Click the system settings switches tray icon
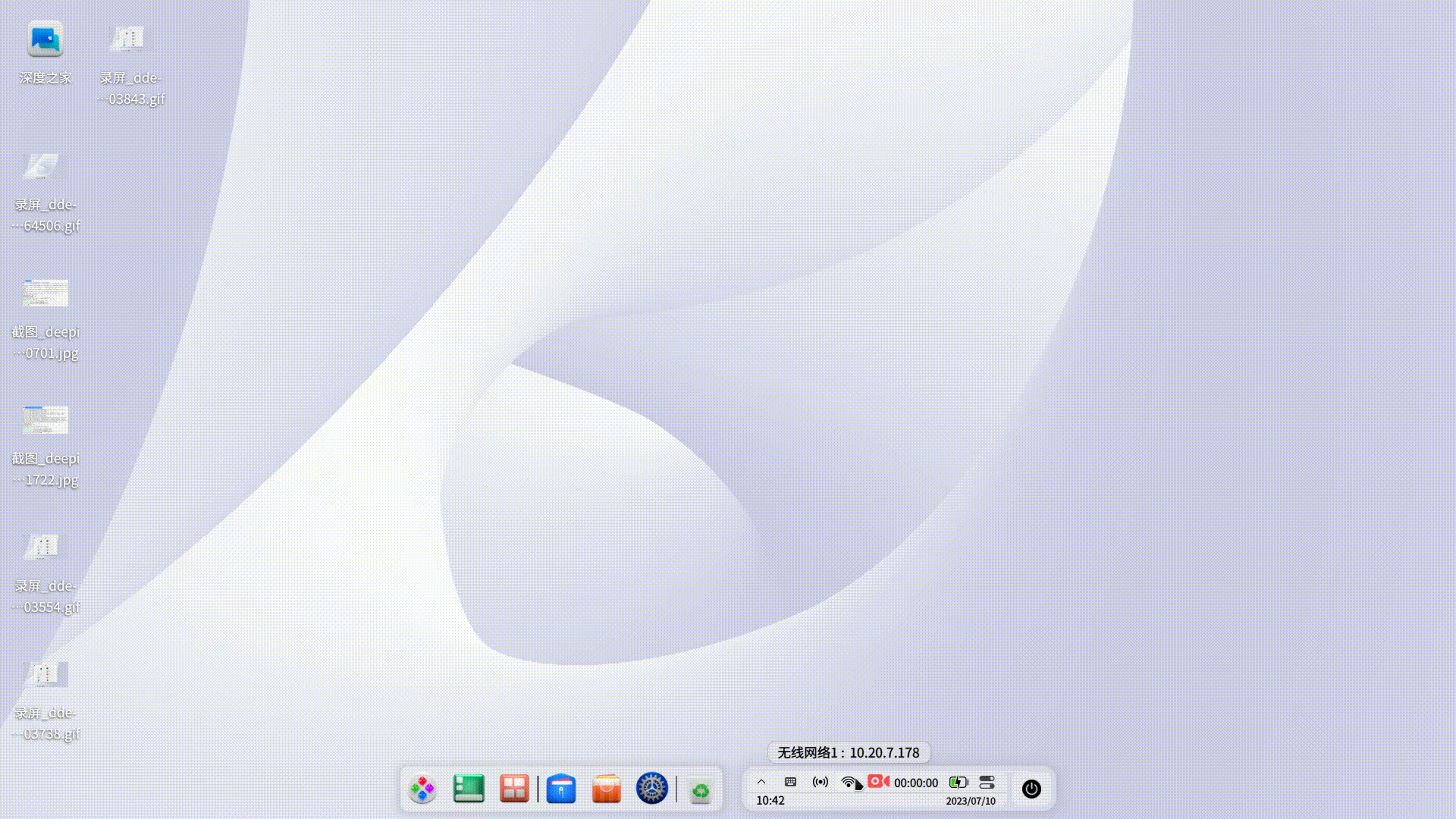The width and height of the screenshot is (1456, 819). [987, 782]
